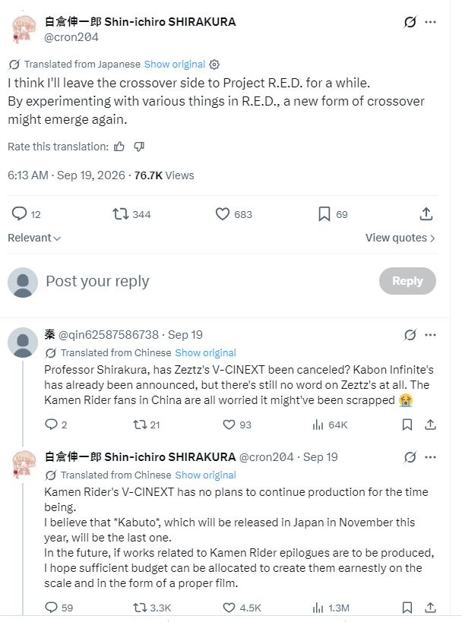Thumbs up the translation rating

pyautogui.click(x=119, y=147)
